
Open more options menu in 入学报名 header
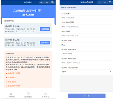tap(42, 2)
